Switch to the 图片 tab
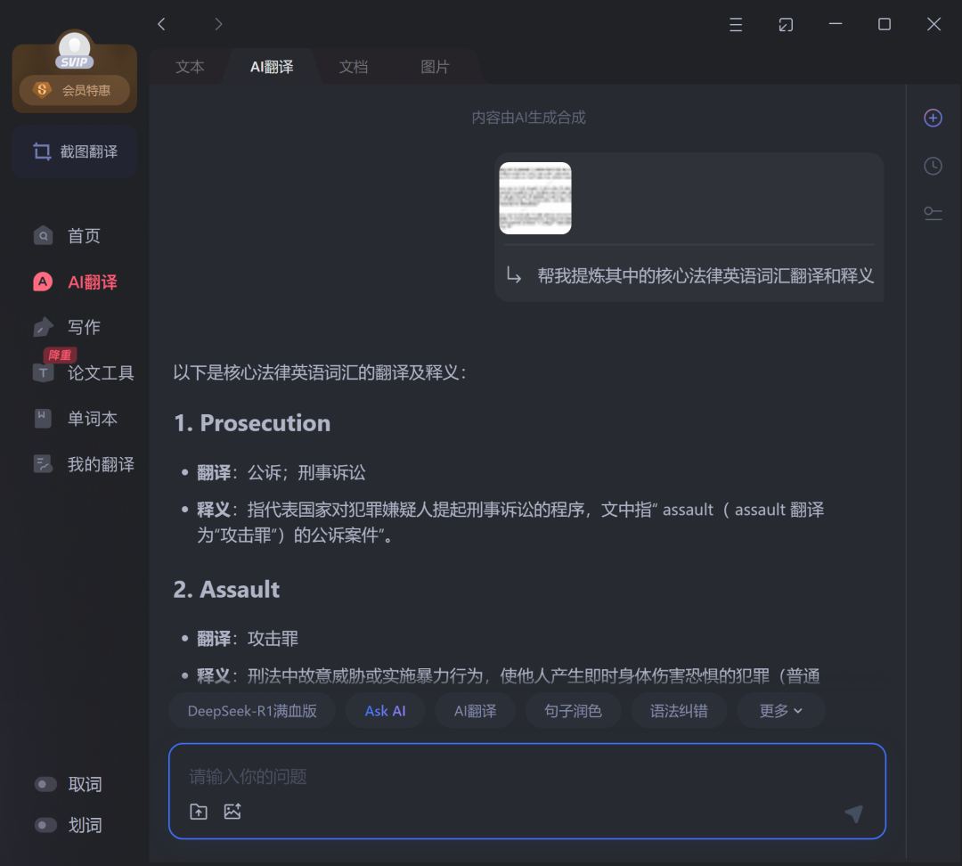 tap(435, 67)
